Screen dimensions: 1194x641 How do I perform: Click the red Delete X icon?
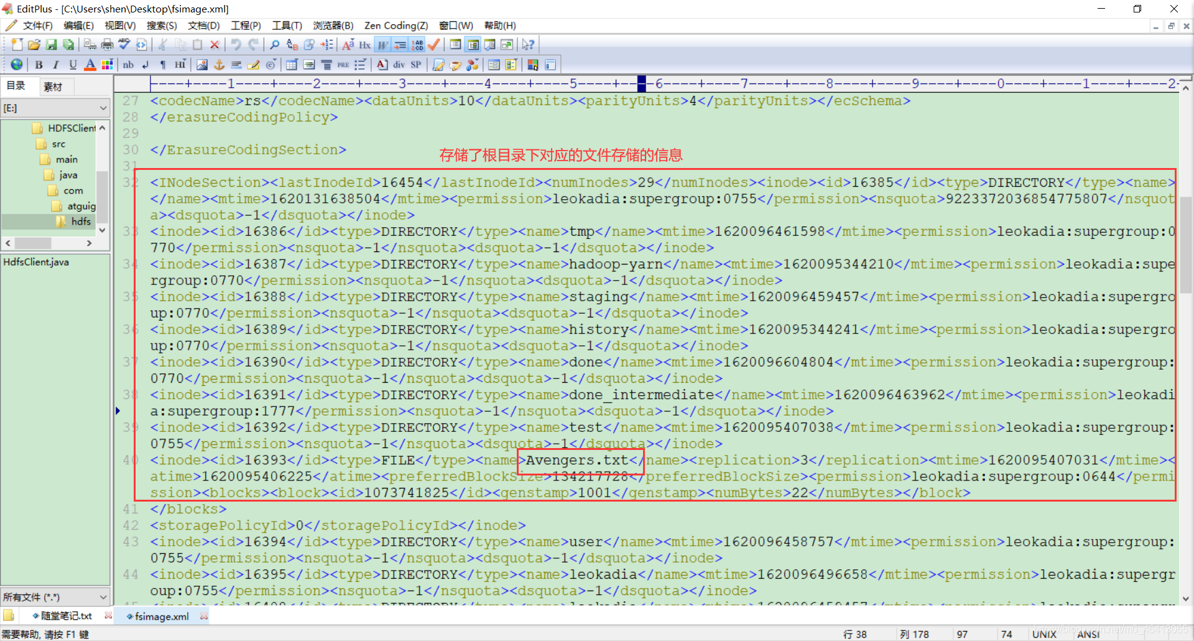point(215,44)
